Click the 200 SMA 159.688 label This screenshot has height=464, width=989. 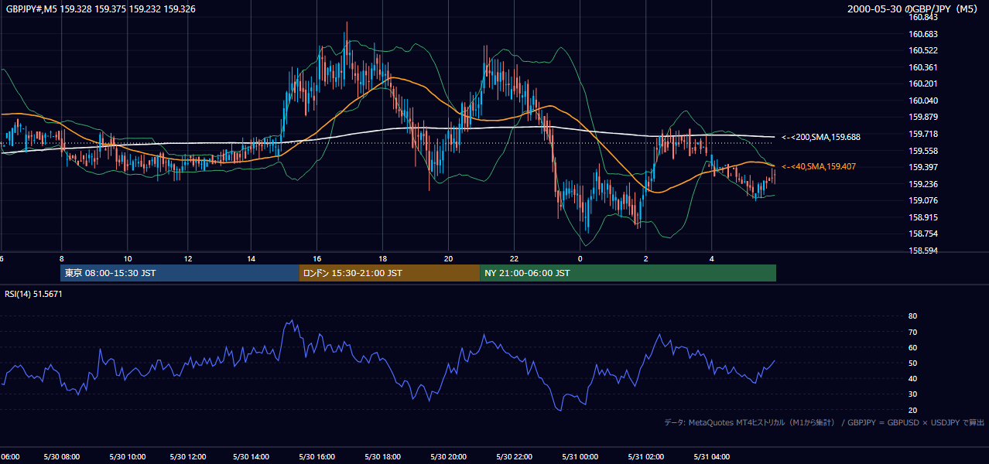tap(821, 137)
